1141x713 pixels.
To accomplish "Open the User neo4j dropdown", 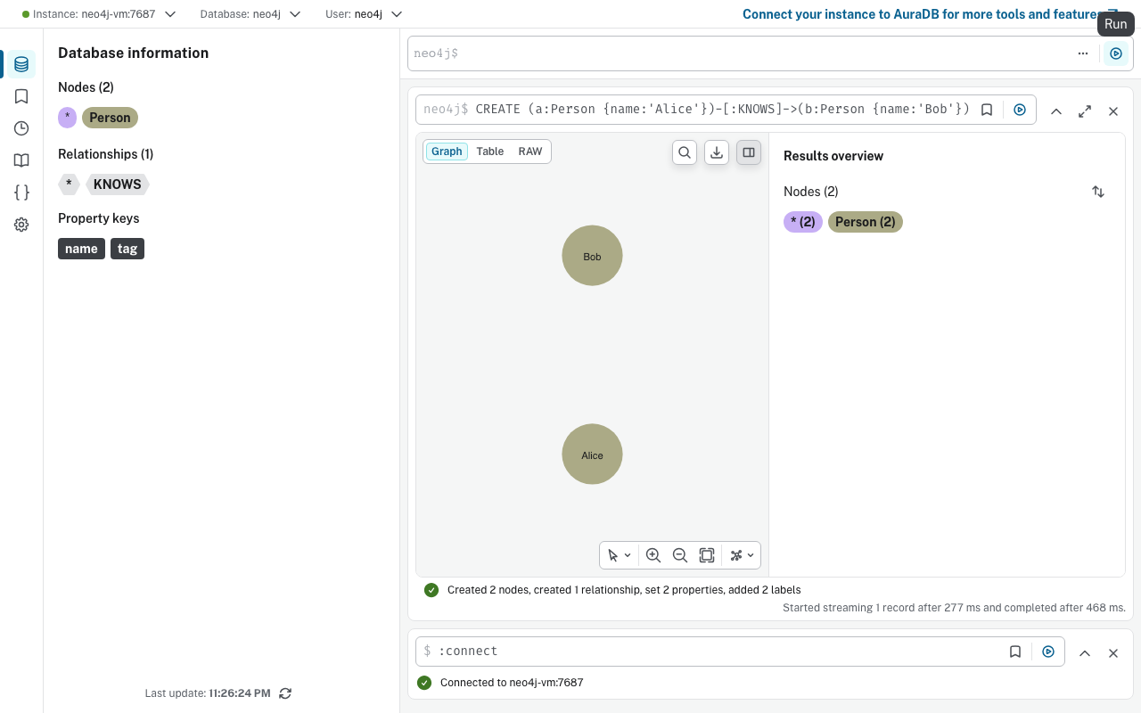I will pyautogui.click(x=364, y=14).
